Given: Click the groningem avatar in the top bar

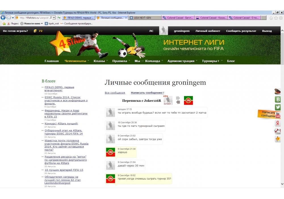Looking at the screenshot, I should (163, 30).
